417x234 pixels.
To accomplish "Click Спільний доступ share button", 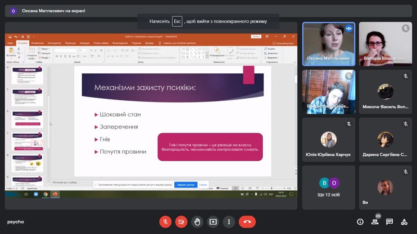I will tap(283, 43).
